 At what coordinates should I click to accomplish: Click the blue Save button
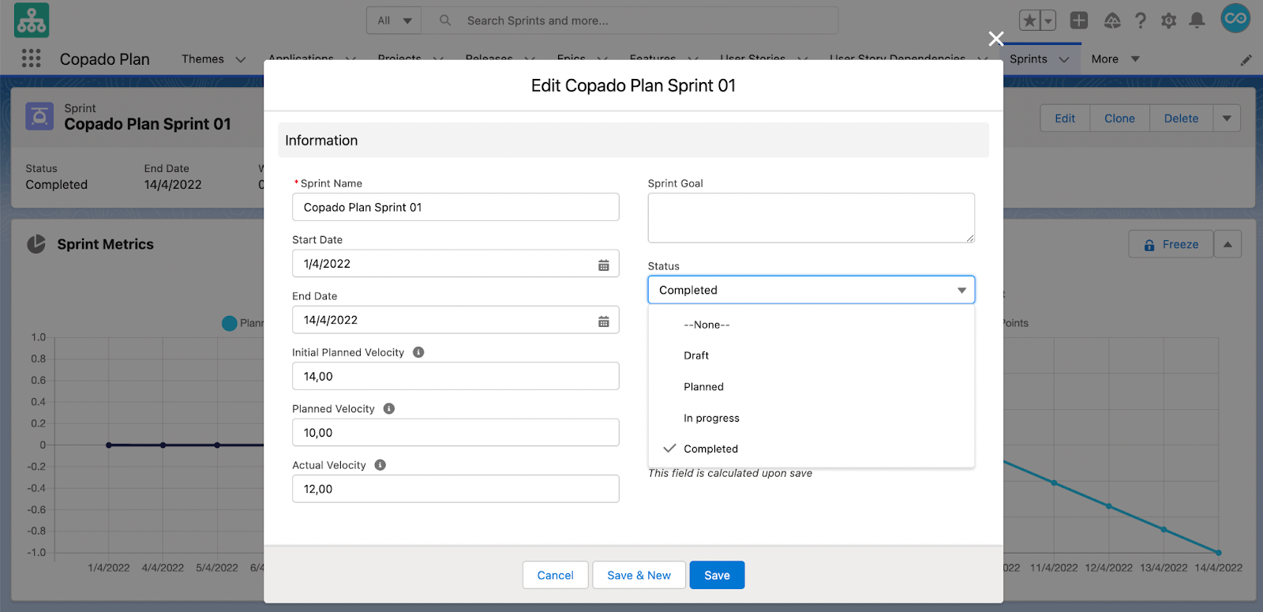[x=717, y=575]
